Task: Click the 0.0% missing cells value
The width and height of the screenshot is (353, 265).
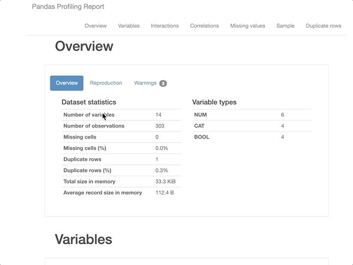Action: (162, 148)
